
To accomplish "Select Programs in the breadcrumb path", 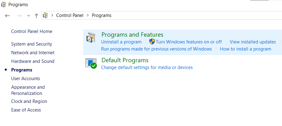I will coord(102,15).
